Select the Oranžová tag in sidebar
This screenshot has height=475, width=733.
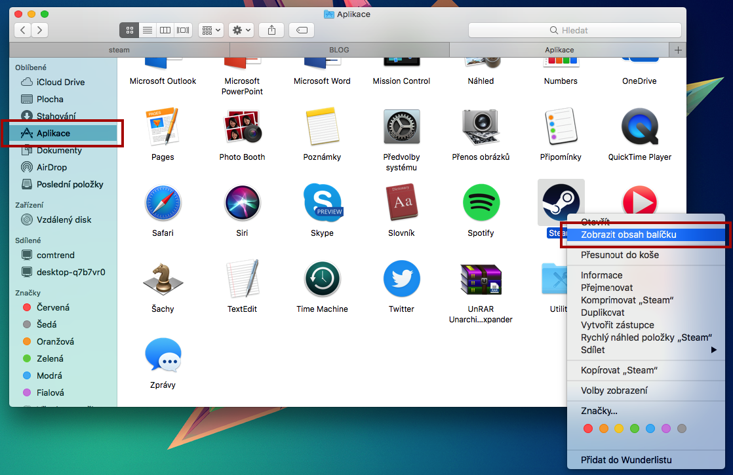click(x=63, y=341)
